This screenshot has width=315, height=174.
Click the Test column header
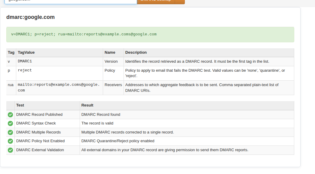[x=47, y=105]
